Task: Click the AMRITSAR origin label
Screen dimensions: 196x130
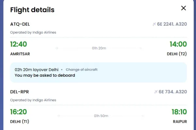Action: point(20,54)
